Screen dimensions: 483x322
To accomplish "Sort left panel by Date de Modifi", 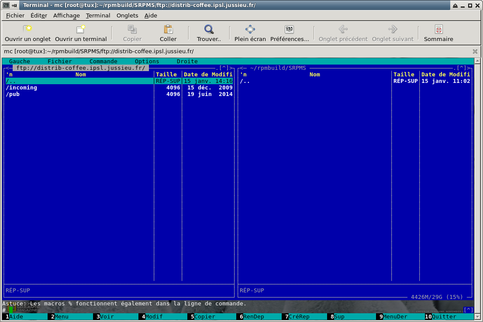I will coord(208,75).
